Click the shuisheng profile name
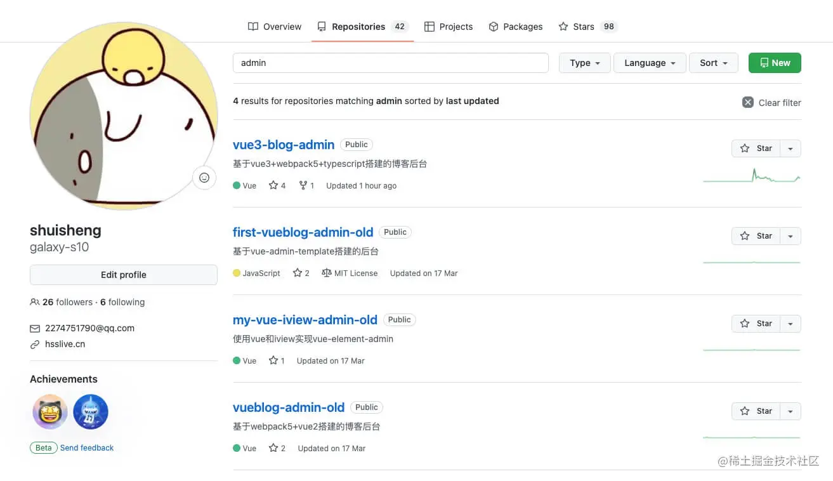This screenshot has height=481, width=833. click(x=65, y=230)
